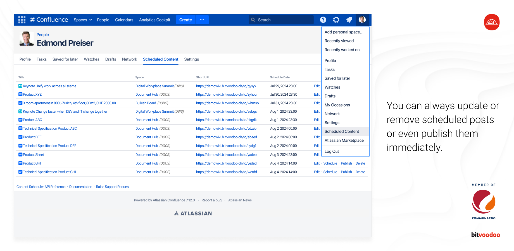This screenshot has width=514, height=251.
Task: Click the page icon beside Product Sheet
Action: [20, 155]
